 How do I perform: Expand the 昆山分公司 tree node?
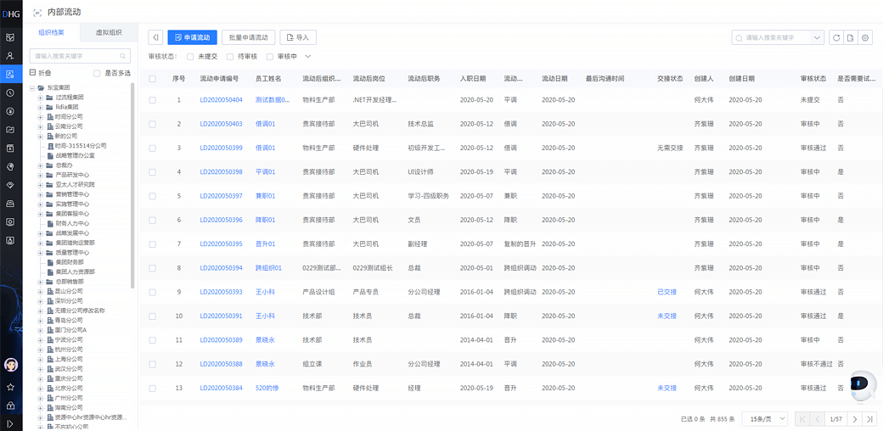(x=40, y=291)
